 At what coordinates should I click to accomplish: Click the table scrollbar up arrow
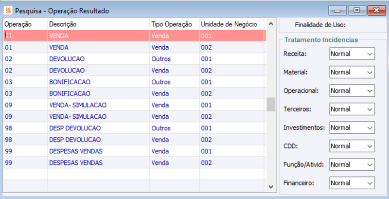coord(271,24)
